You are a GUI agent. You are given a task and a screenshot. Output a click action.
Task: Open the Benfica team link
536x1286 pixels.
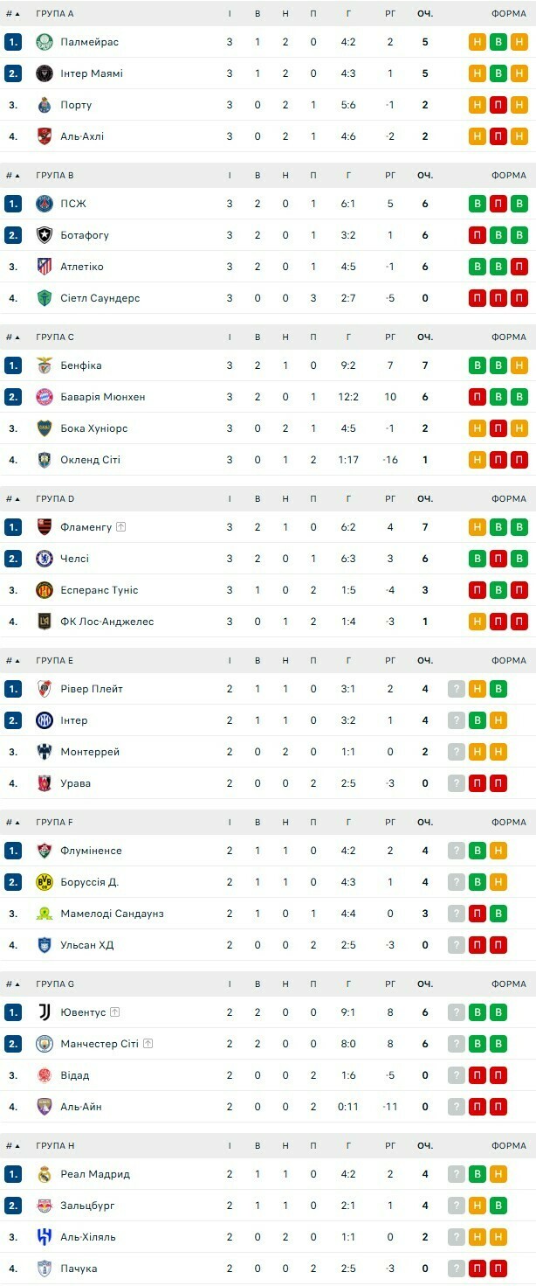coord(81,365)
